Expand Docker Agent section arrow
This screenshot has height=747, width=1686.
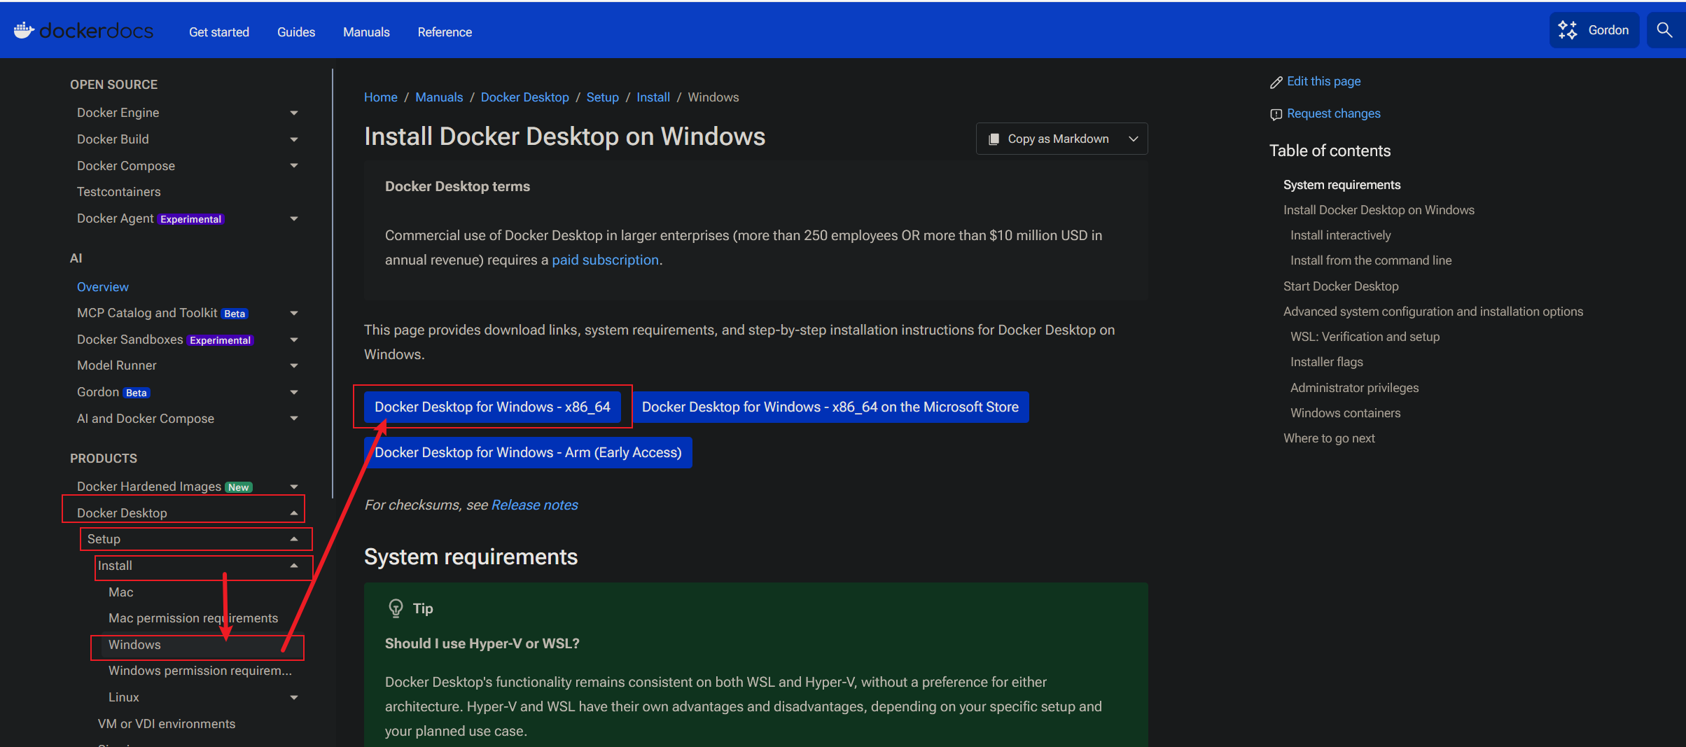coord(294,218)
